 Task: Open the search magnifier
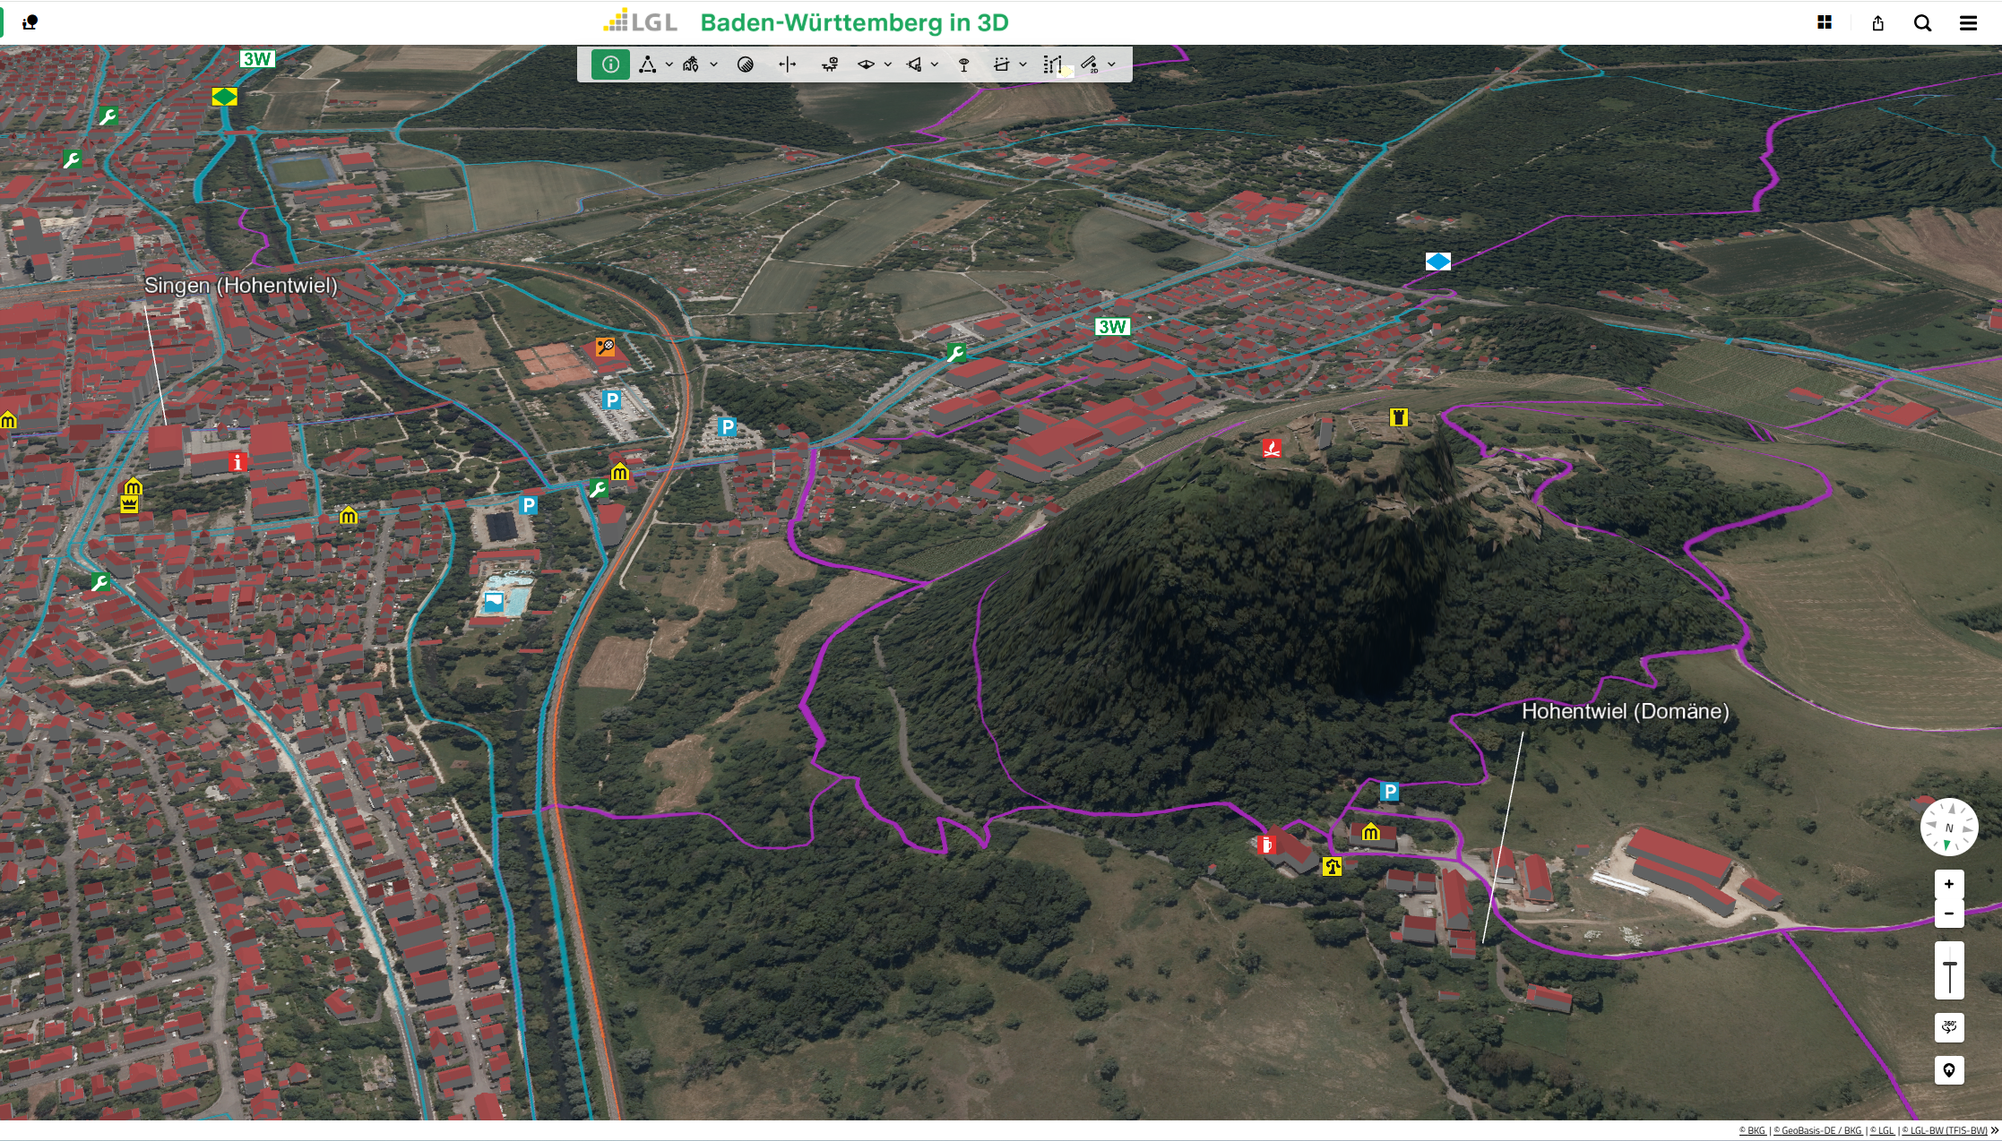(1922, 23)
